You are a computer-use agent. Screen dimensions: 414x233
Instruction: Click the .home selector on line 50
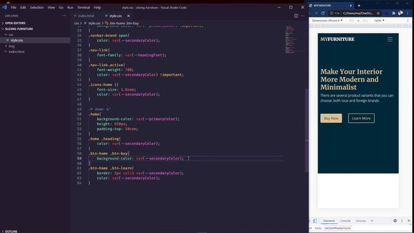pyautogui.click(x=94, y=114)
